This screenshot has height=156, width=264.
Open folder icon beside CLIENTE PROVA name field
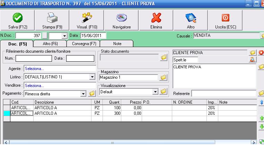coord(253,53)
